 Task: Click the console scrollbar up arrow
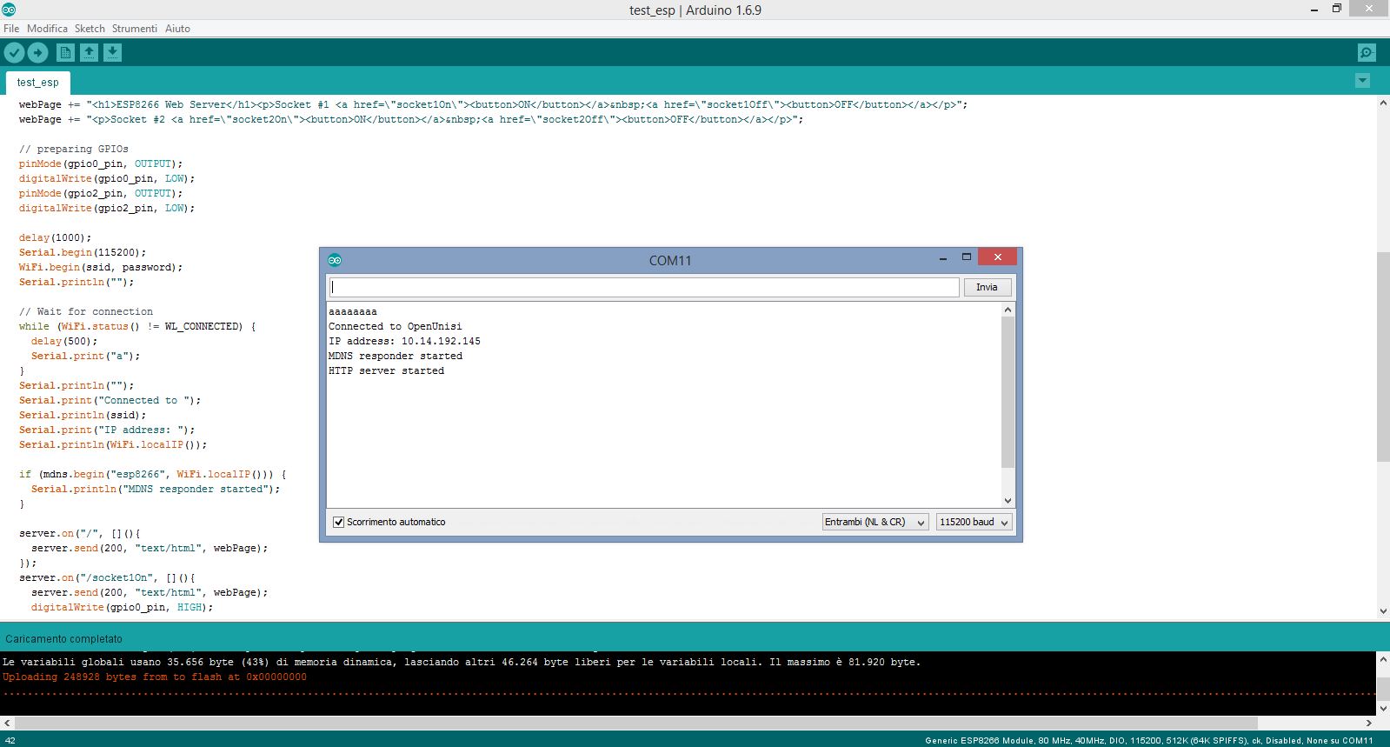pyautogui.click(x=1382, y=659)
